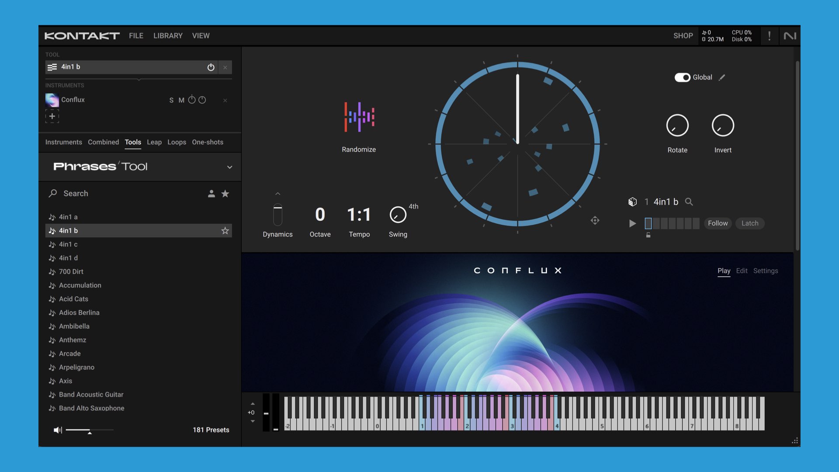Screen dimensions: 839x472
Task: Solo the Conflux instrument
Action: click(171, 100)
